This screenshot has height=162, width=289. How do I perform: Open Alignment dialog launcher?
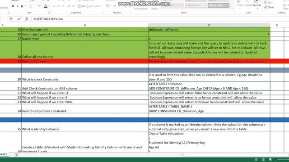[103, 13]
